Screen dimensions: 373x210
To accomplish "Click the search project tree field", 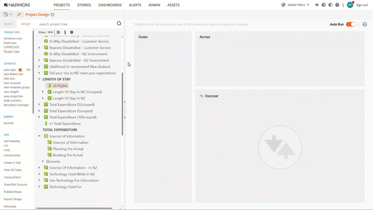I will click(x=76, y=24).
